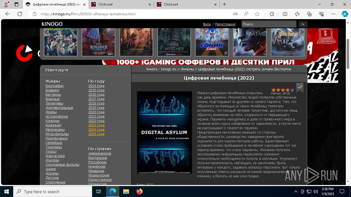Open Browser essentials heart icon
Viewport: 351px width, 197px height.
click(321, 14)
